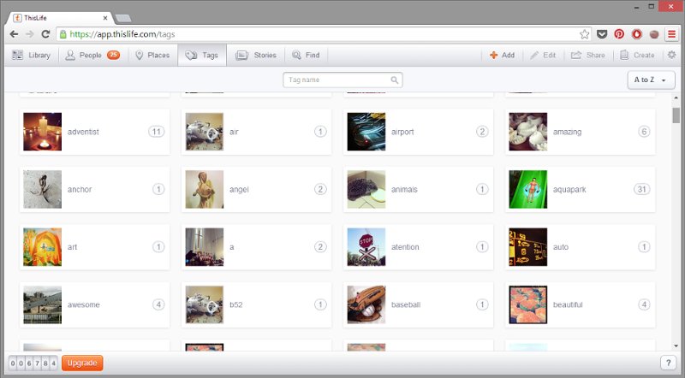Open the baseball glove thumbnail
Screen dimensions: 685x378
(x=366, y=304)
